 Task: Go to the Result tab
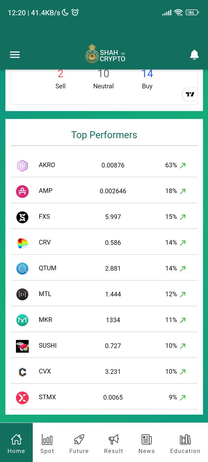pyautogui.click(x=114, y=443)
